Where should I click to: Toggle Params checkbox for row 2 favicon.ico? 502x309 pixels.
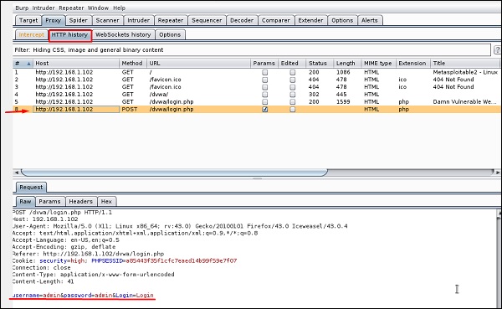click(264, 80)
